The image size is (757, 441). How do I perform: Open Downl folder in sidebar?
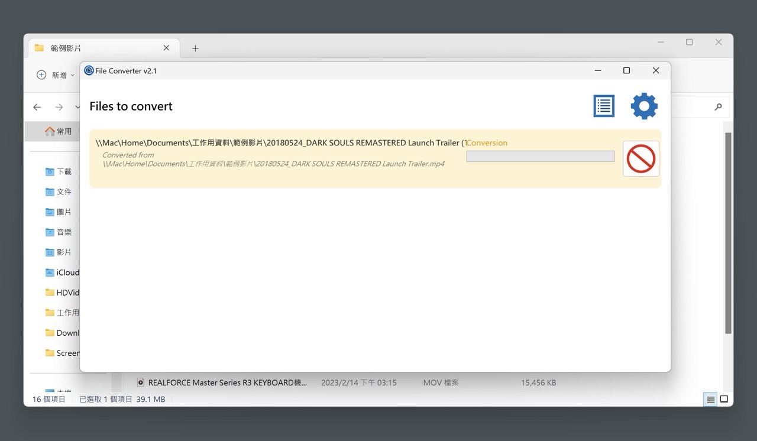(x=62, y=333)
